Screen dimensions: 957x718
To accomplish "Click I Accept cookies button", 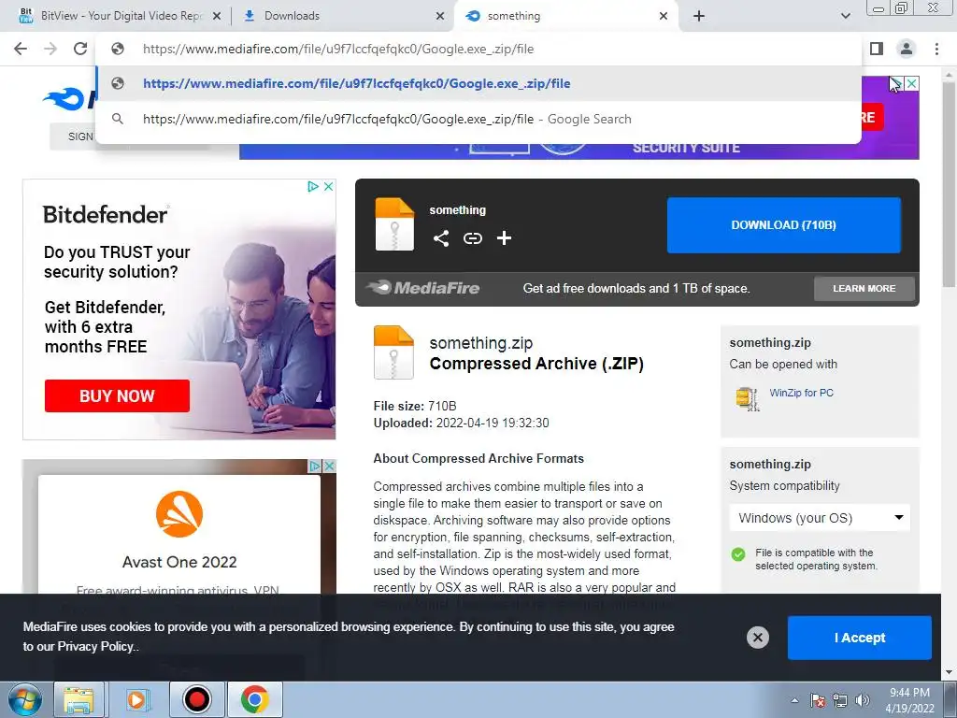I will [x=860, y=638].
